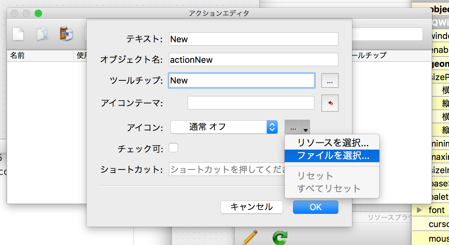Image resolution: width=449 pixels, height=245 pixels.
Task: Choose リソースを選択... from the popup menu
Action: 332,143
